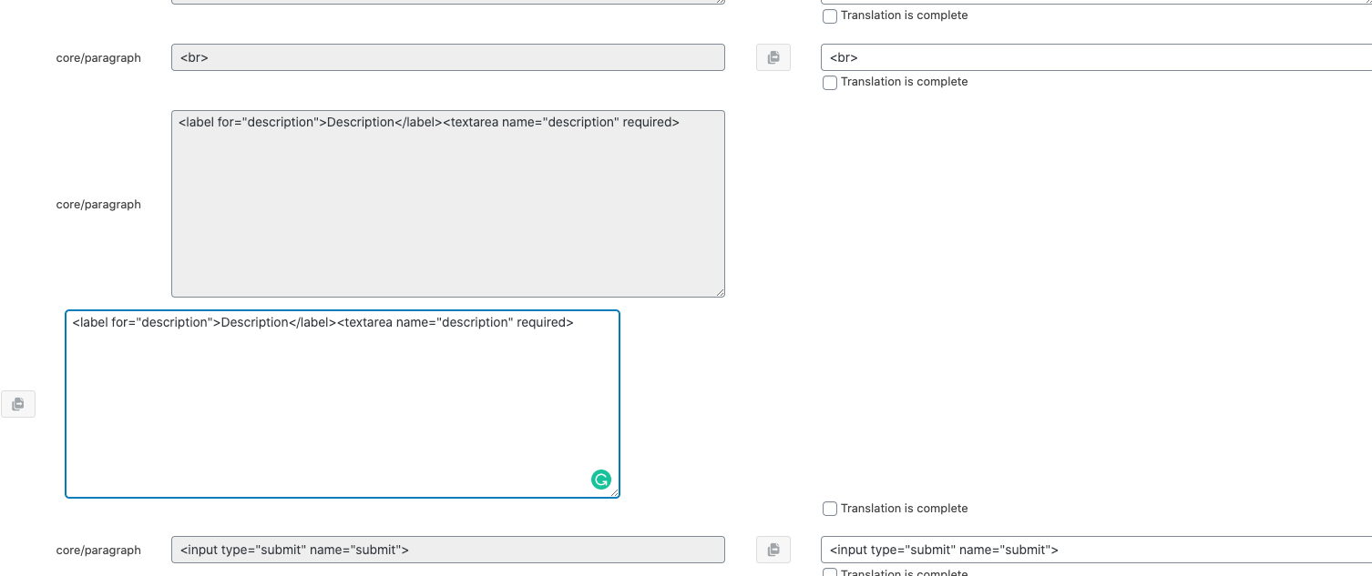1372x576 pixels.
Task: Focus the <br> translation input field
Action: pyautogui.click(x=1096, y=57)
